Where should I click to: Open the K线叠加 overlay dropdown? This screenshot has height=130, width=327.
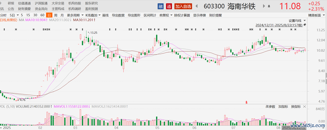pyautogui.click(x=92, y=15)
